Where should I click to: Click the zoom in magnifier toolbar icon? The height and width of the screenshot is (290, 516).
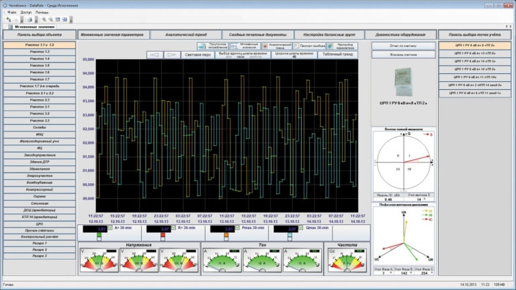pyautogui.click(x=44, y=19)
